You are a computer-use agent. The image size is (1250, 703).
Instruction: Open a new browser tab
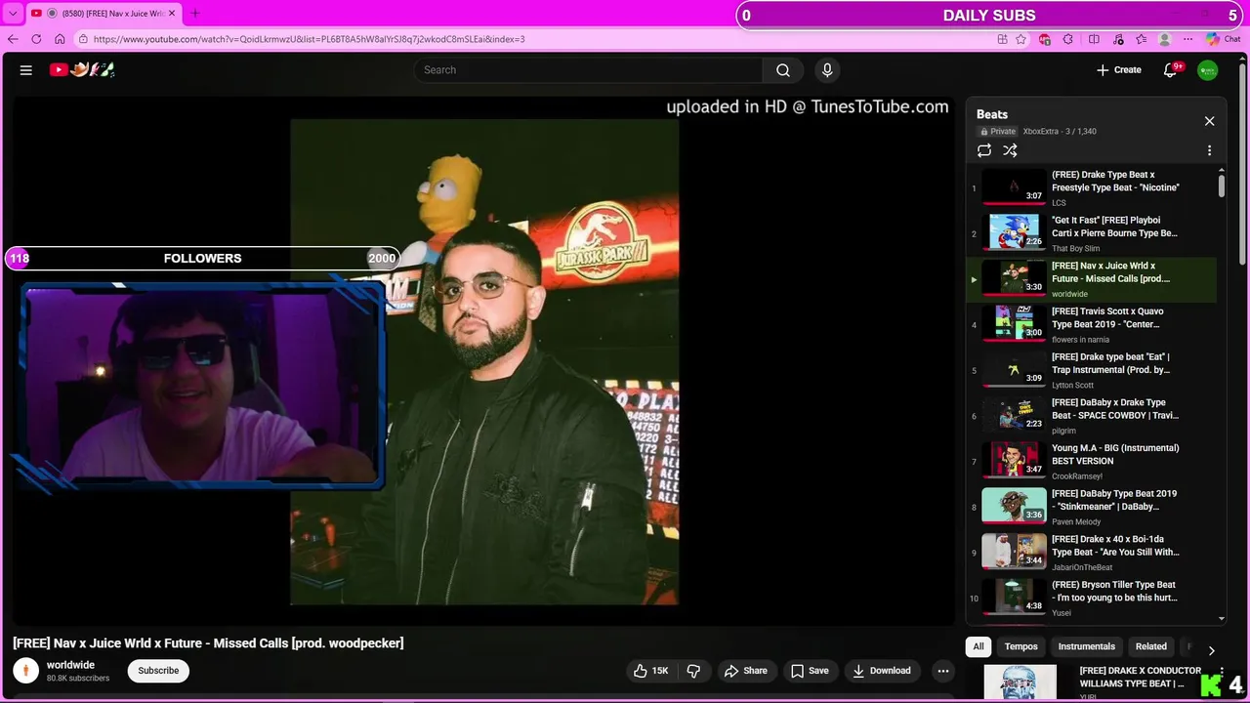click(x=194, y=13)
